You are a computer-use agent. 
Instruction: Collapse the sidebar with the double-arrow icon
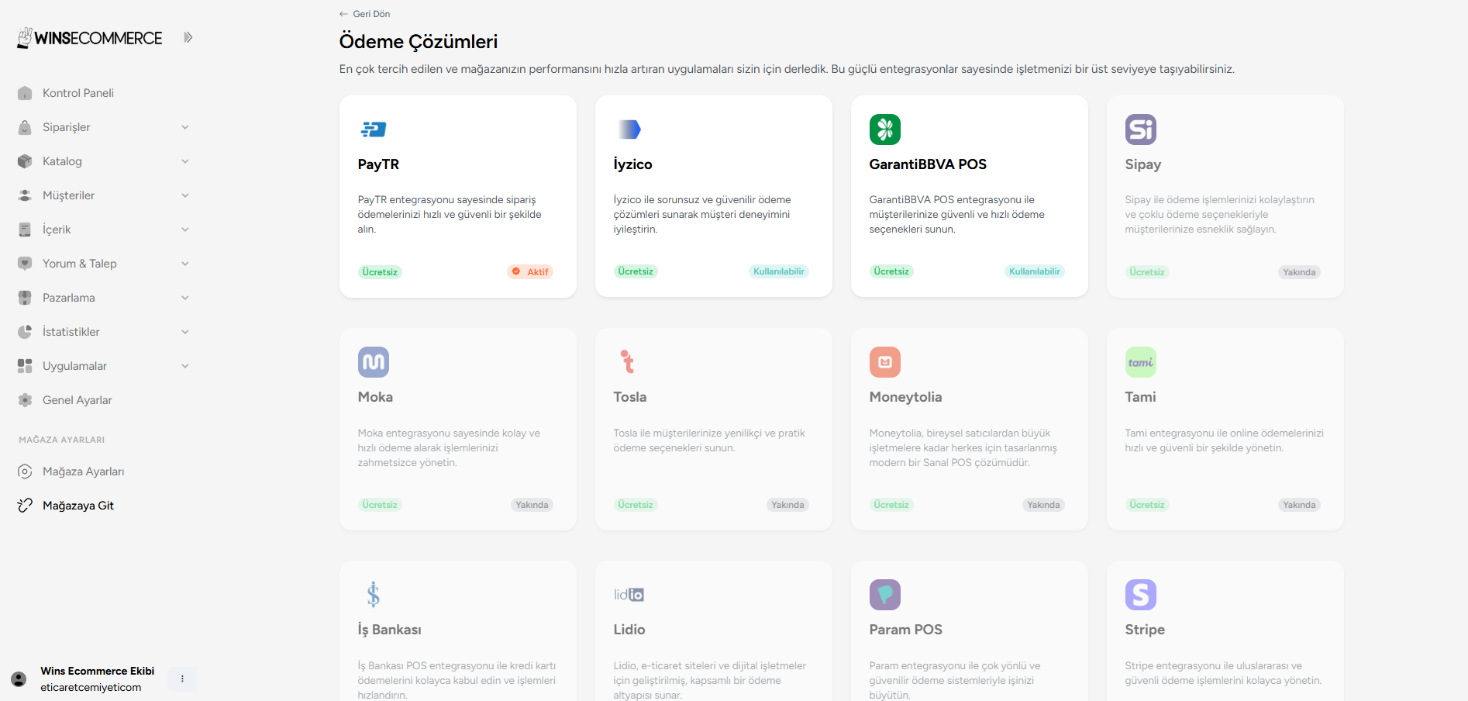(x=188, y=37)
